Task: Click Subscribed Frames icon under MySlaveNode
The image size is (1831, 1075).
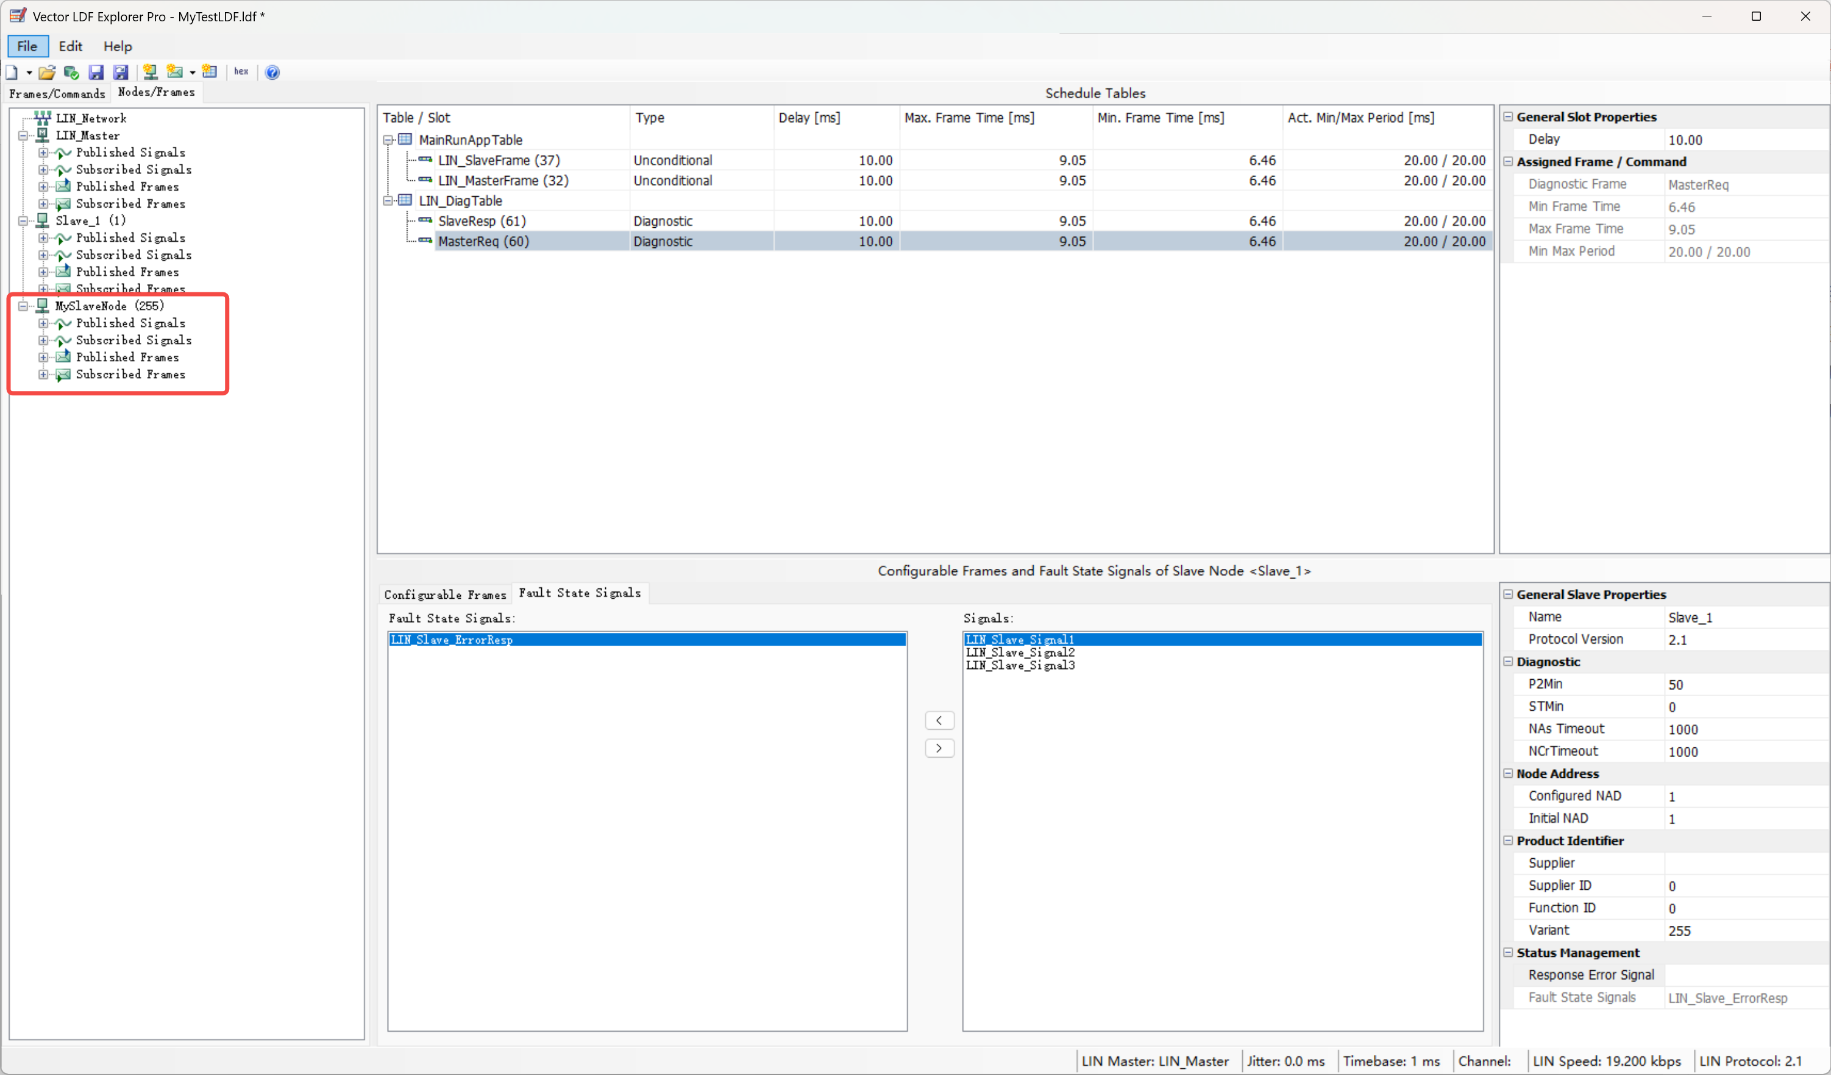Action: click(x=64, y=375)
